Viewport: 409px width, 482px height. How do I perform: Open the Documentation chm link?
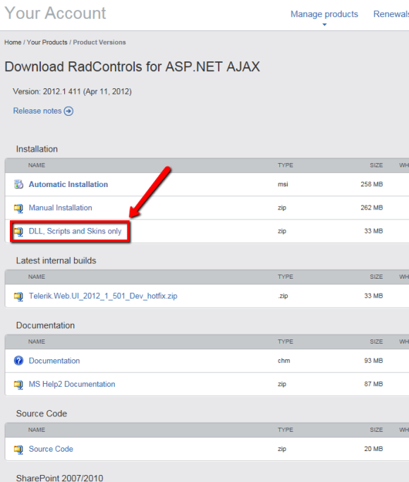(x=54, y=361)
